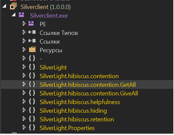The width and height of the screenshot is (174, 135).
Task: Select SilverLight.hibiscus.contention.GiveAll namespace
Action: pos(89,93)
